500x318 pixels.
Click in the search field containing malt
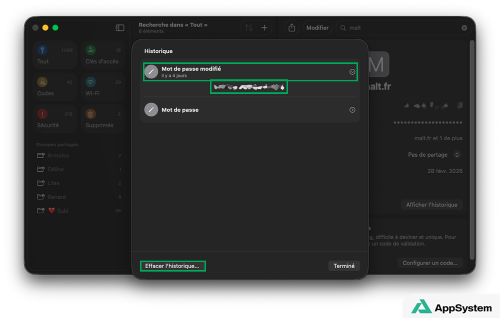(400, 28)
